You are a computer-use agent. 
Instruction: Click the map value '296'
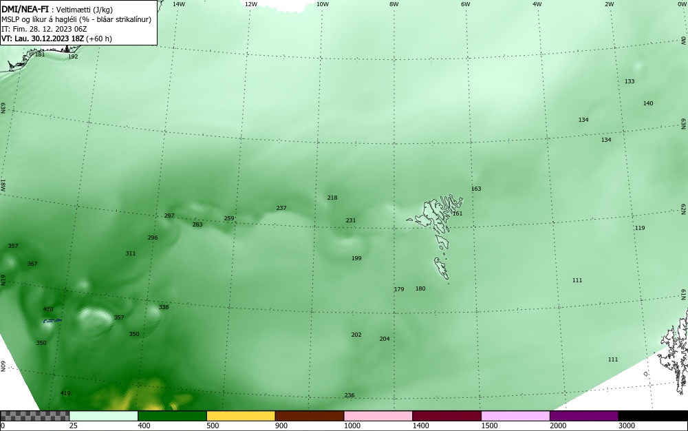[152, 238]
